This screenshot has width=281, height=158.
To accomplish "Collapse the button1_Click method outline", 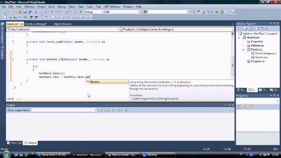I will (x=13, y=59).
